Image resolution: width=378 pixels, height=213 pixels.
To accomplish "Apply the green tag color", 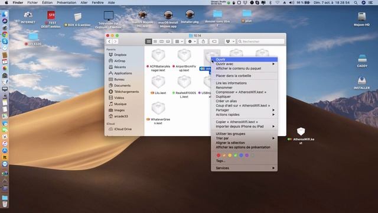I will [x=235, y=155].
